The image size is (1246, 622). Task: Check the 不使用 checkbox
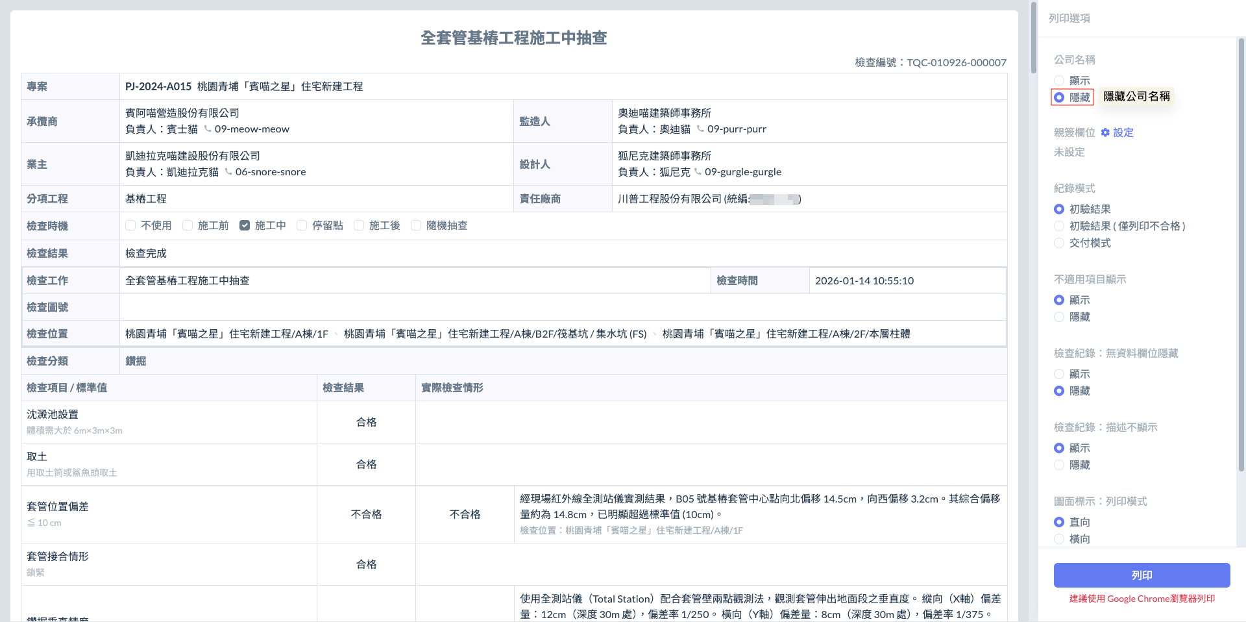(130, 225)
